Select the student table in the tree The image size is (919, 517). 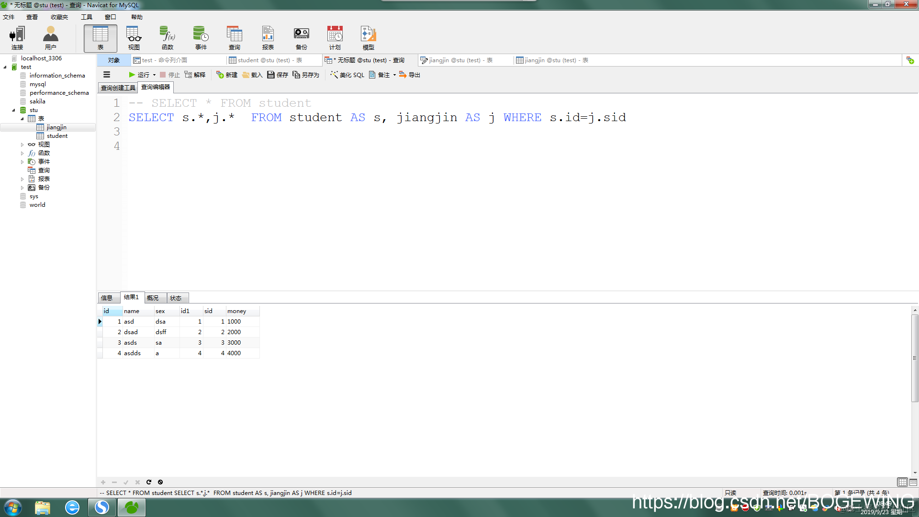57,136
